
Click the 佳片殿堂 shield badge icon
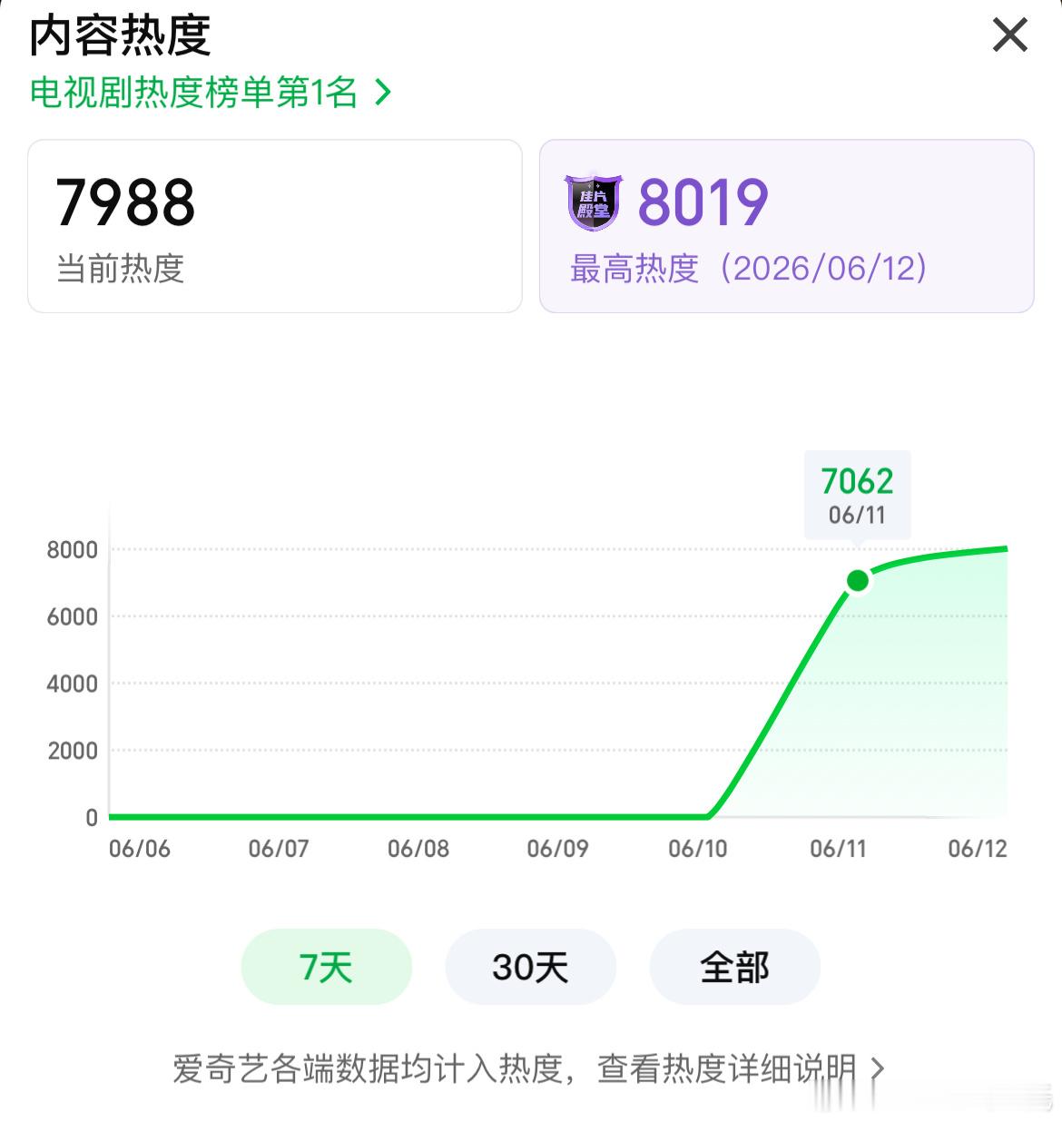594,202
